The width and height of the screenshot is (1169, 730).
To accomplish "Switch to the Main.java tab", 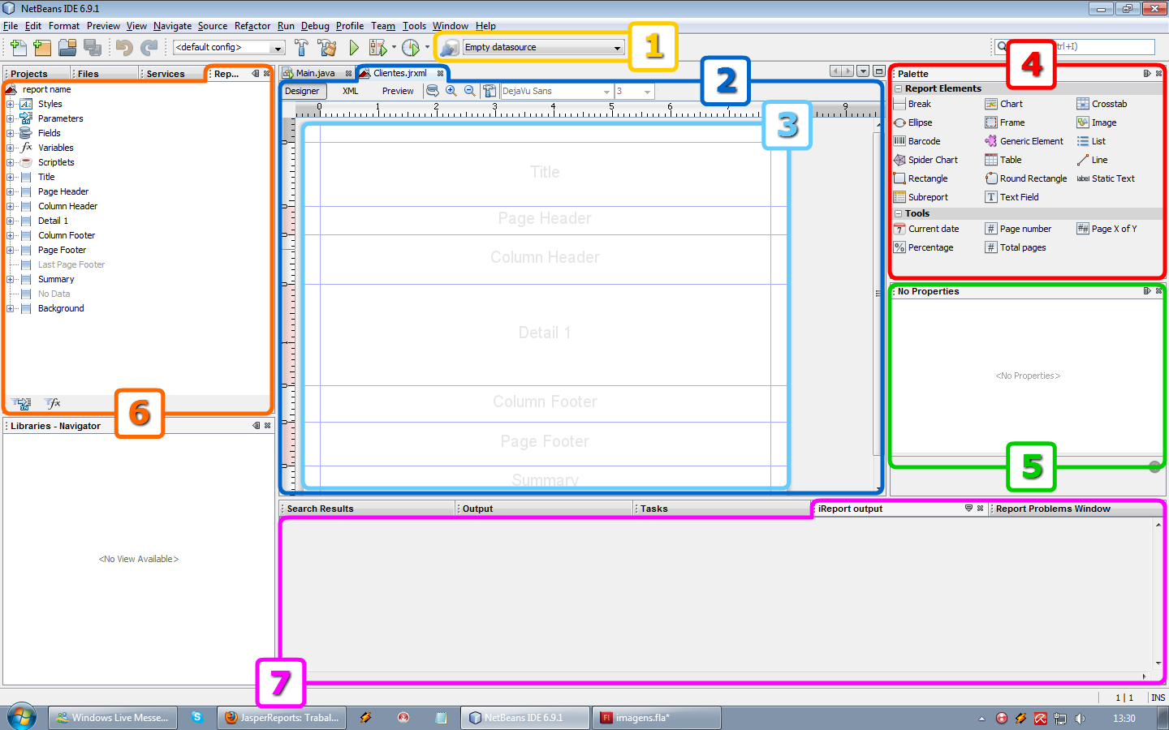I will pyautogui.click(x=315, y=73).
